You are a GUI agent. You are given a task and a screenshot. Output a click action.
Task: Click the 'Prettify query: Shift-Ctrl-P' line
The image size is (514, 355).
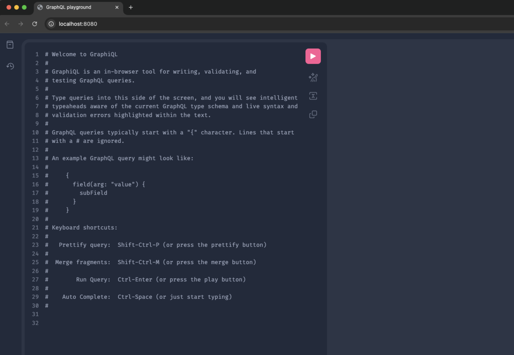[x=155, y=245]
